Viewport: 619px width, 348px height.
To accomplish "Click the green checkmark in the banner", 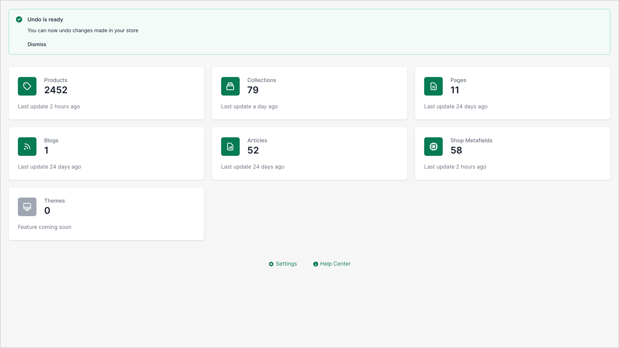I will pos(19,19).
